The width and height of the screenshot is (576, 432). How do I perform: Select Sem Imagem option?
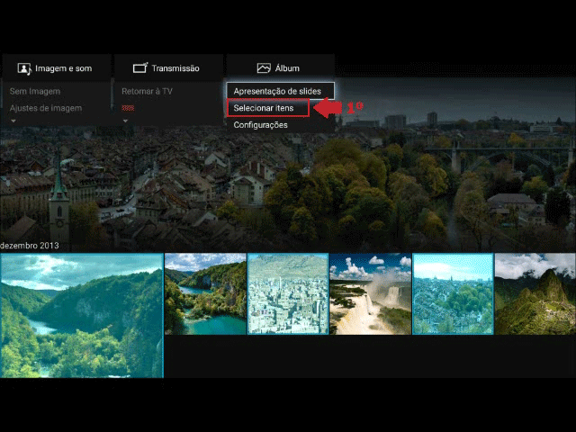(35, 91)
